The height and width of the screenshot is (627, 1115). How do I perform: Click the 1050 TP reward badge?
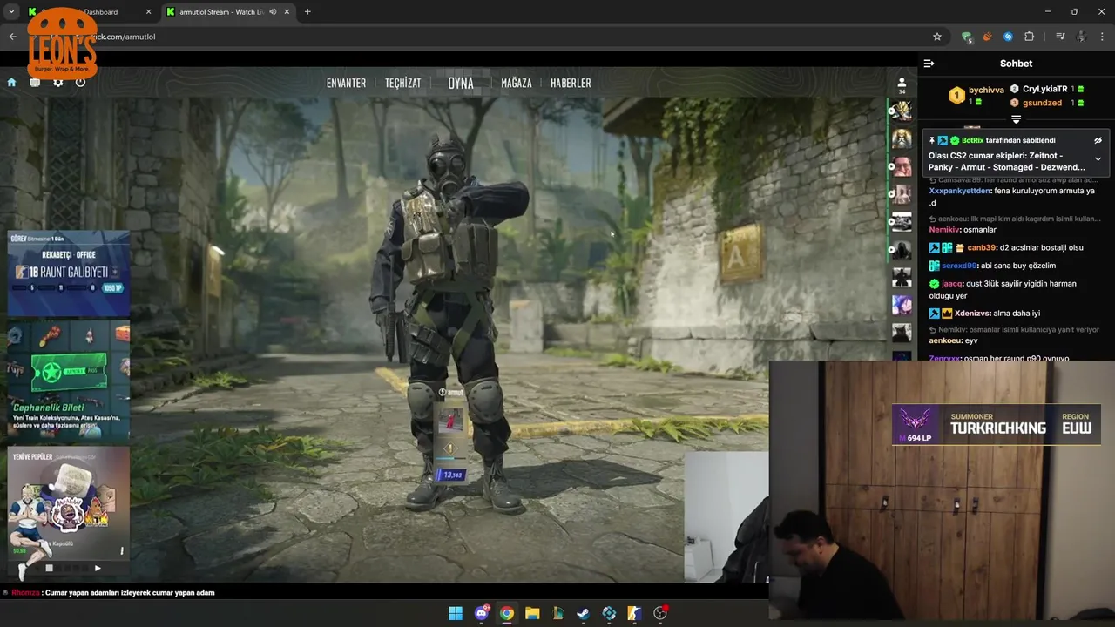(113, 287)
